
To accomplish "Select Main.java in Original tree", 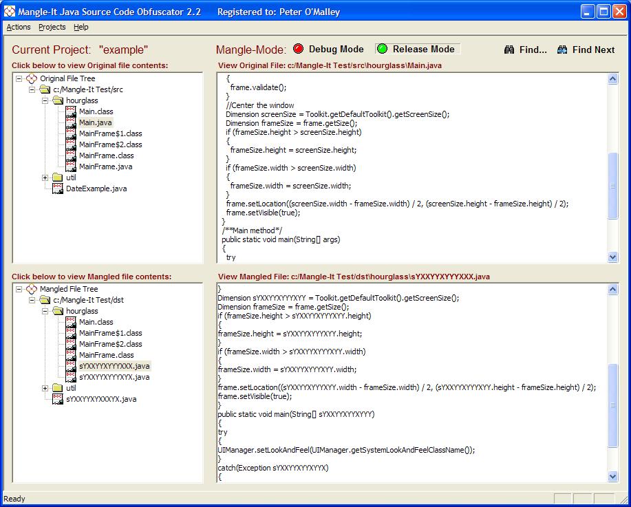I will coord(96,122).
